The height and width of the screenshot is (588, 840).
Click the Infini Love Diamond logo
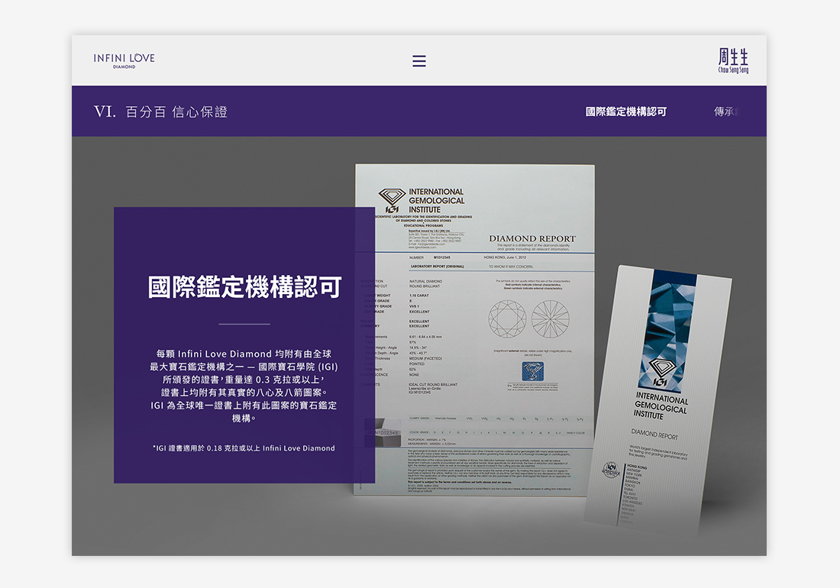tap(124, 60)
